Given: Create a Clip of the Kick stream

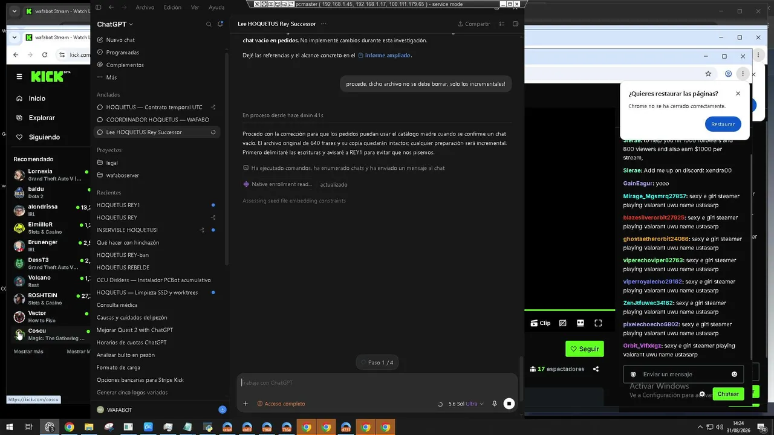Looking at the screenshot, I should coord(540,323).
